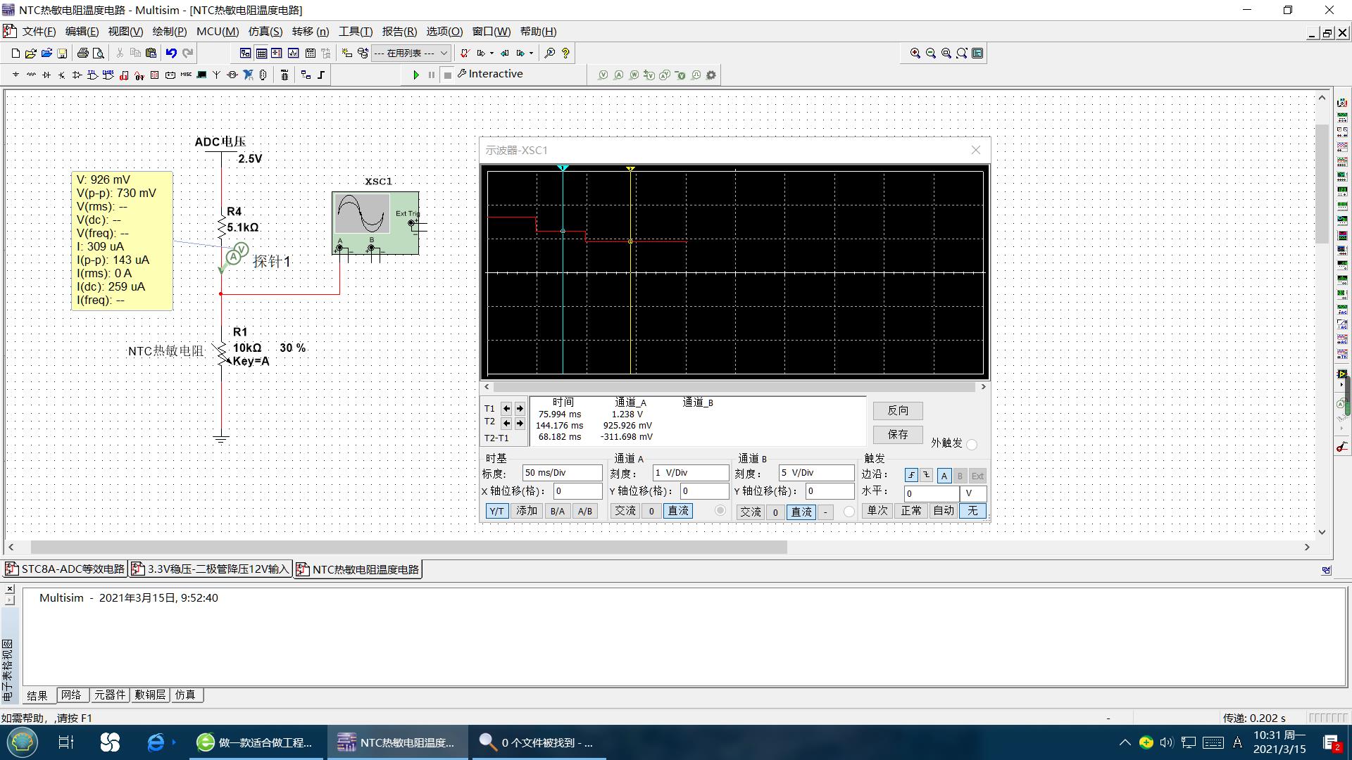Open the 工具(T) menu
The width and height of the screenshot is (1352, 760).
tap(356, 32)
